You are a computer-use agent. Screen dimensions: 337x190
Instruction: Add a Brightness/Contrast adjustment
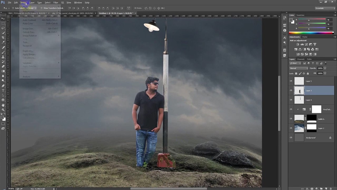click(298, 44)
